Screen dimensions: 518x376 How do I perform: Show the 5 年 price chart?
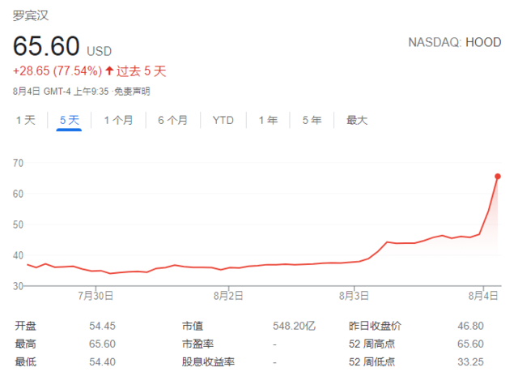click(312, 120)
